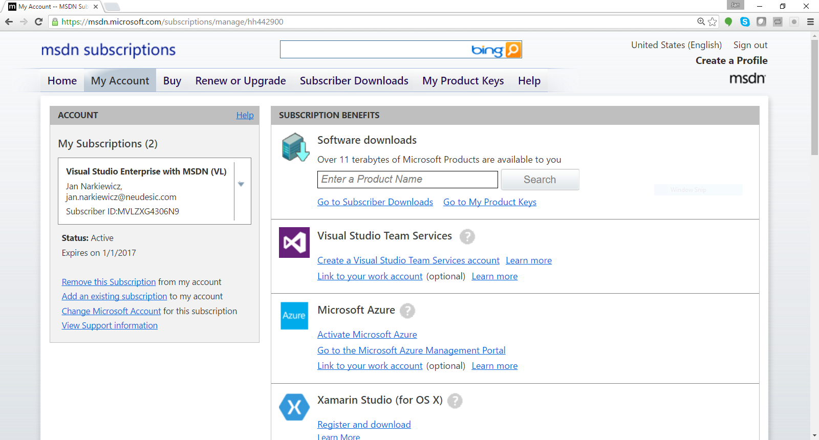Click the Microsoft Azure question mark icon

[x=407, y=311]
